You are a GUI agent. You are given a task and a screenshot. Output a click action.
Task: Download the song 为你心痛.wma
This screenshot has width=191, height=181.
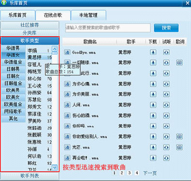(x=153, y=84)
